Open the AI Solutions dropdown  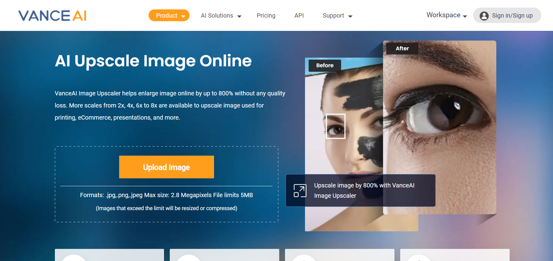(x=221, y=16)
